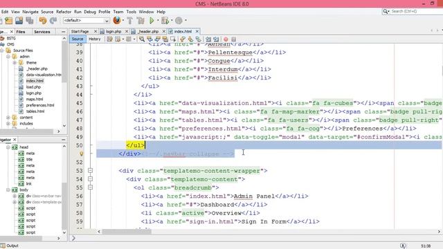
Task: Switch to the login.php tab
Action: pos(113,31)
